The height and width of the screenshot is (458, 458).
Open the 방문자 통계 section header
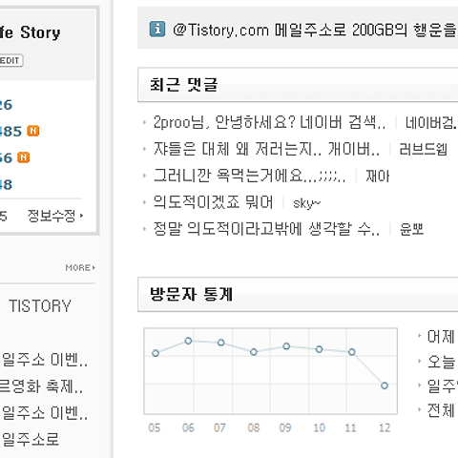(x=191, y=294)
